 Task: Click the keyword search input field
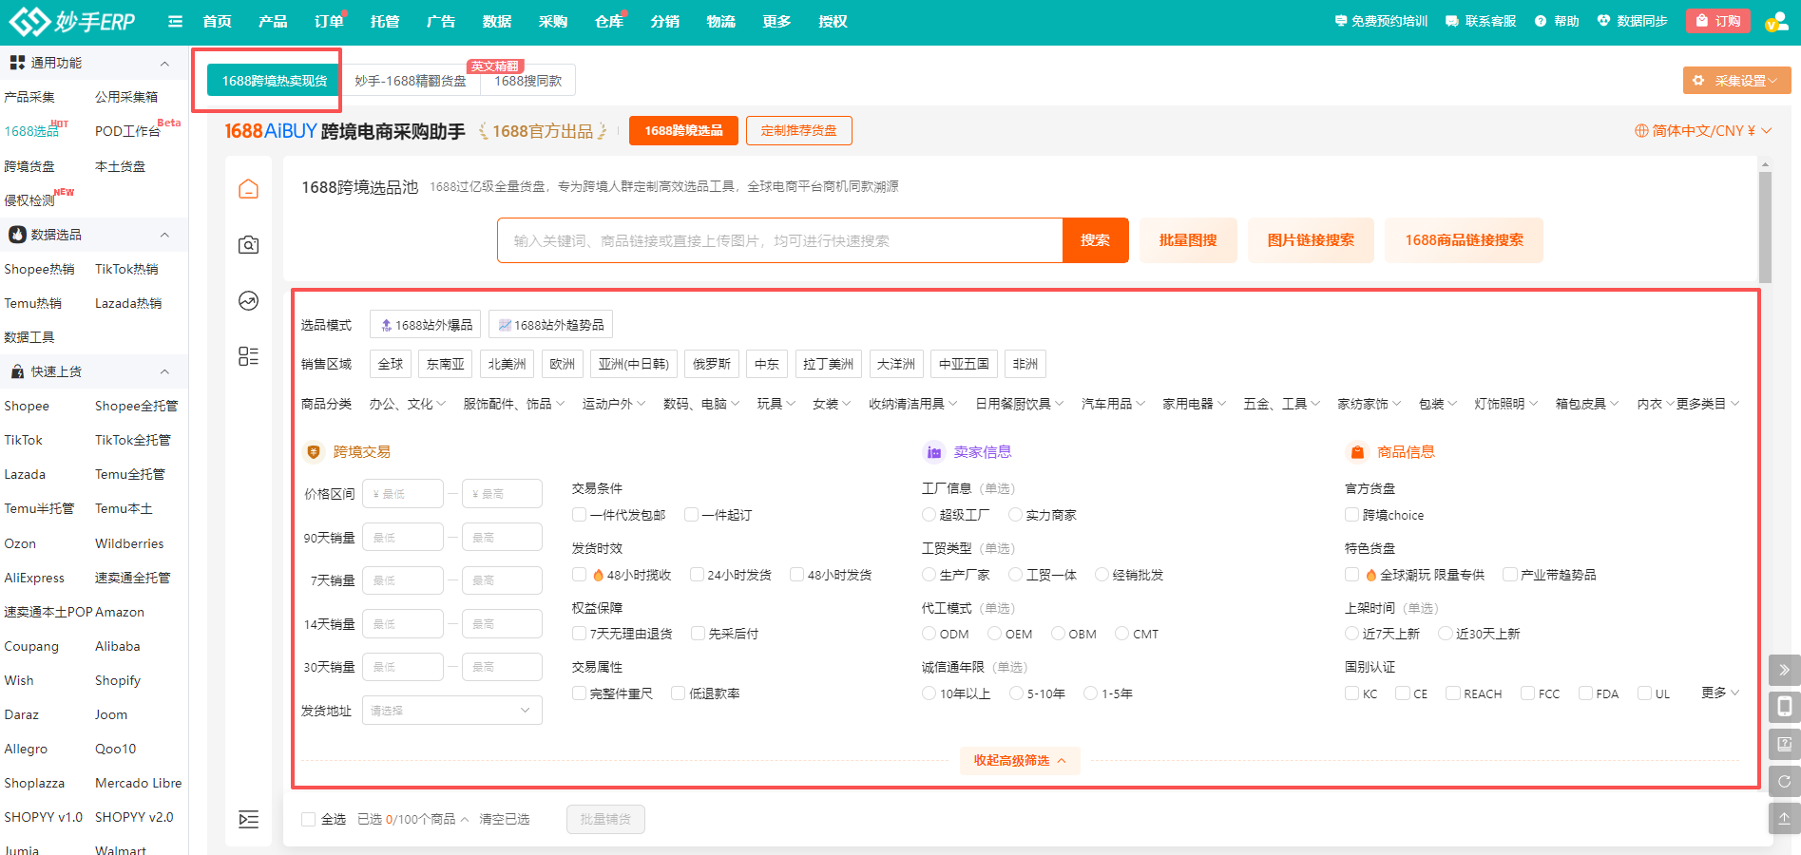(x=779, y=240)
